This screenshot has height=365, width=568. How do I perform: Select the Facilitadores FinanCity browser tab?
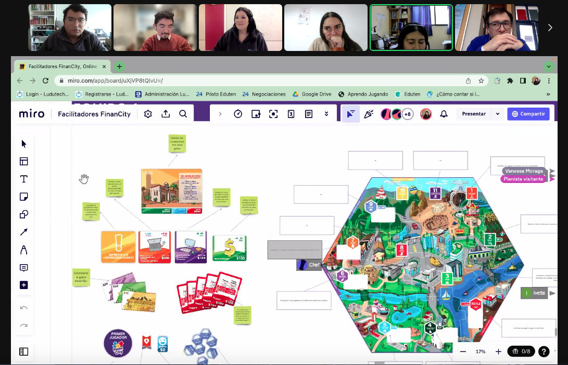click(x=61, y=67)
